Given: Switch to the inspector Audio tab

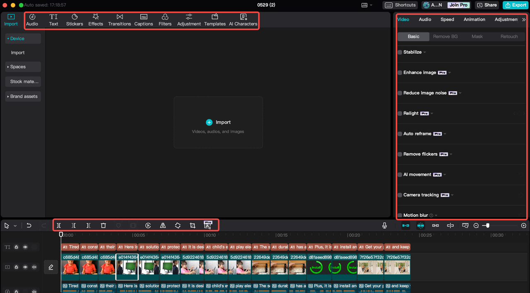Looking at the screenshot, I should tap(425, 19).
